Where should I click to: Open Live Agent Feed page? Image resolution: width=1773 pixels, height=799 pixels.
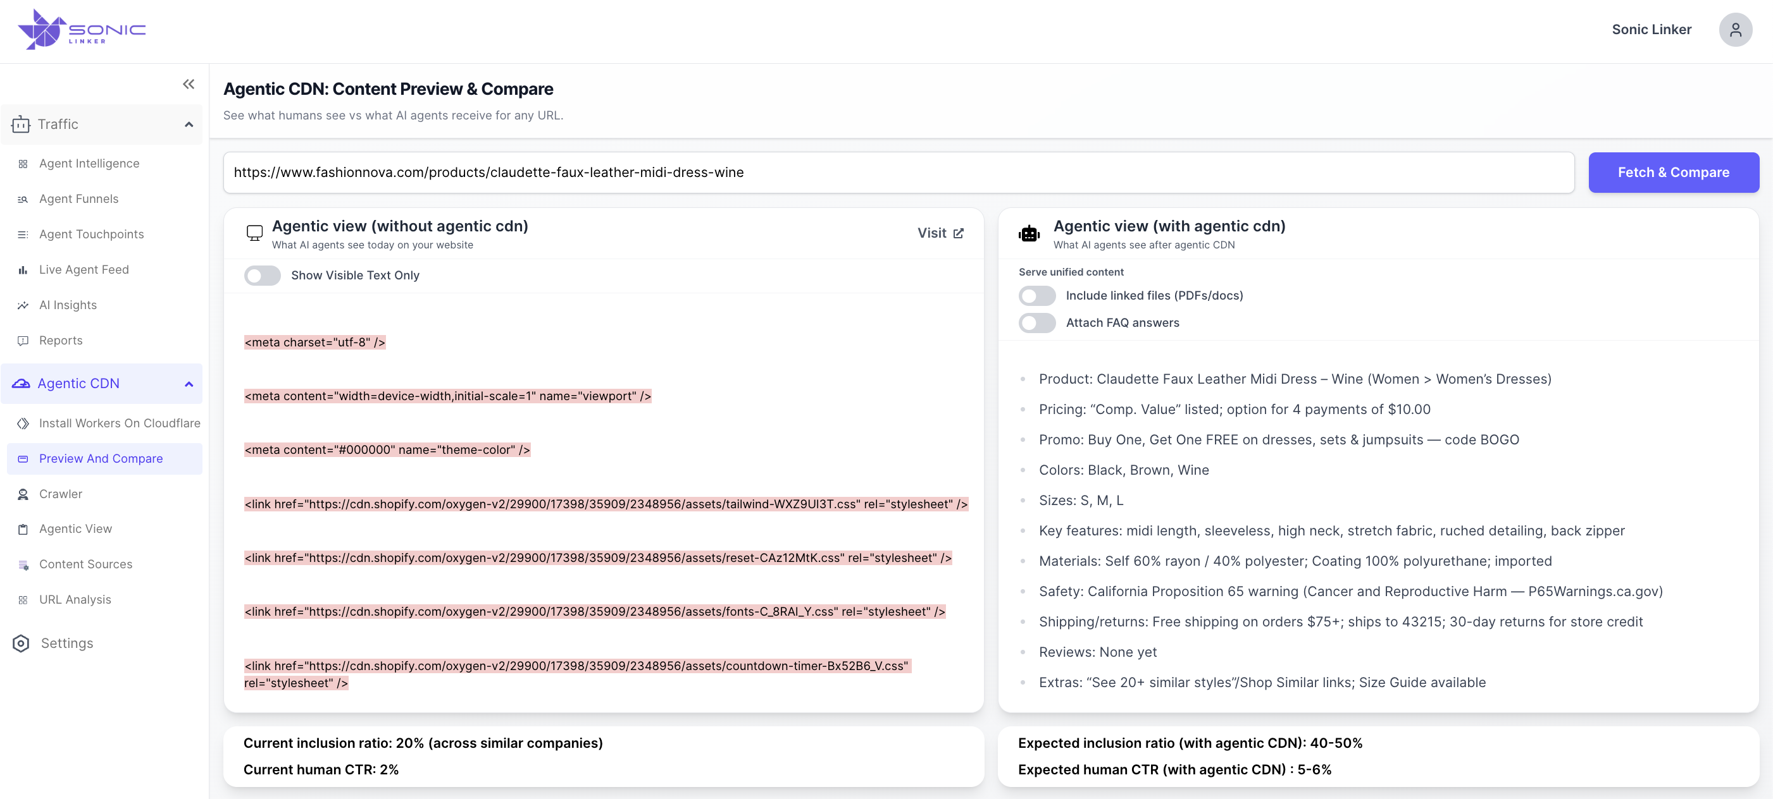click(84, 269)
